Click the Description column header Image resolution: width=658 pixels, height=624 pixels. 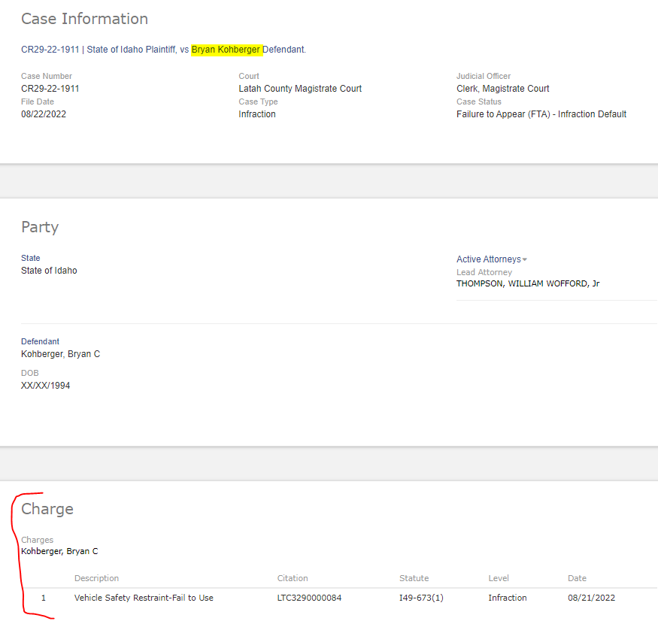[96, 578]
